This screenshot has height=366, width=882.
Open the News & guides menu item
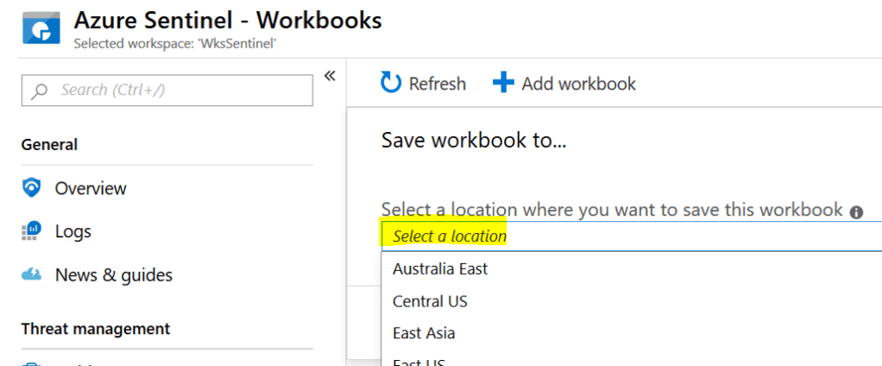point(114,275)
